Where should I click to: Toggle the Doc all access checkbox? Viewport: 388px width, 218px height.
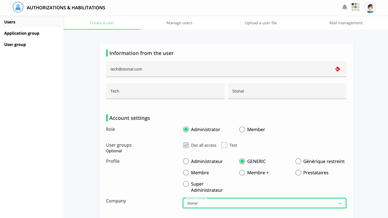186,145
